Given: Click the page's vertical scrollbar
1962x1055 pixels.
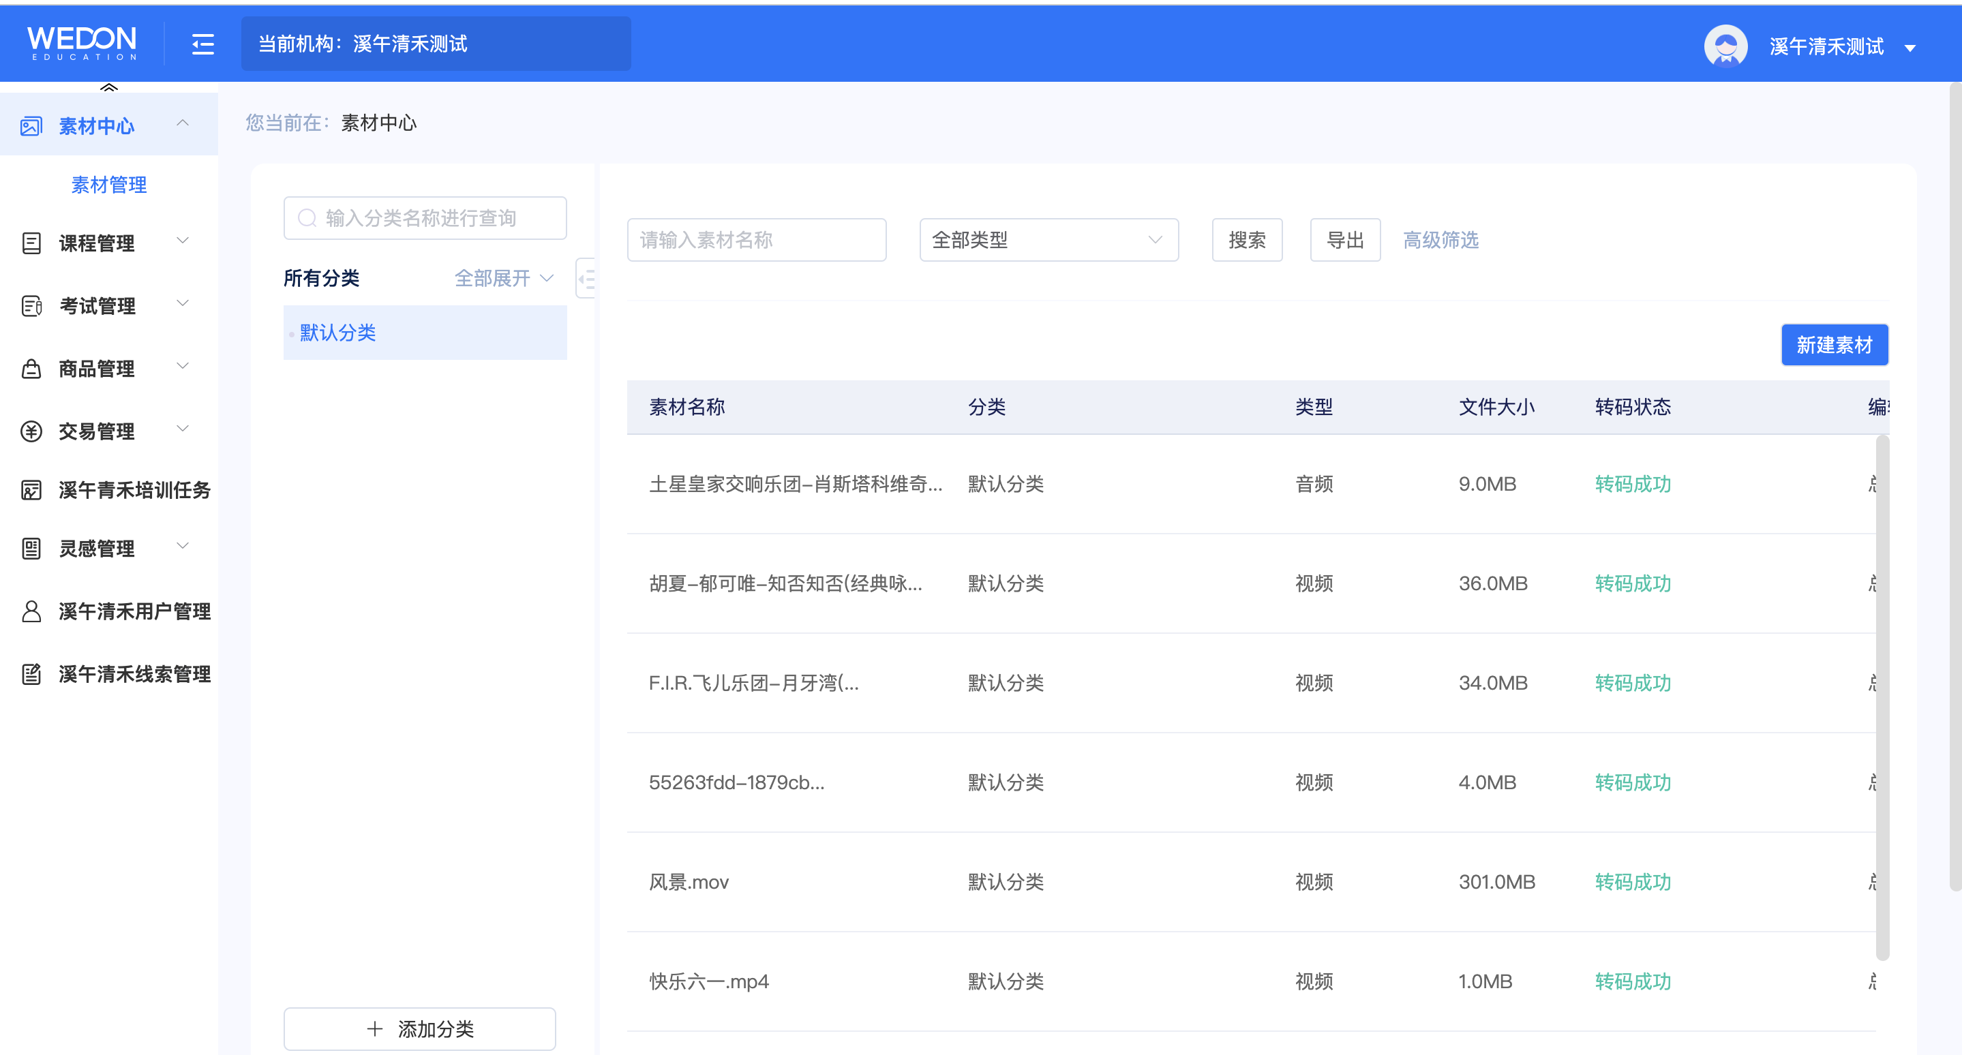Looking at the screenshot, I should (1955, 487).
